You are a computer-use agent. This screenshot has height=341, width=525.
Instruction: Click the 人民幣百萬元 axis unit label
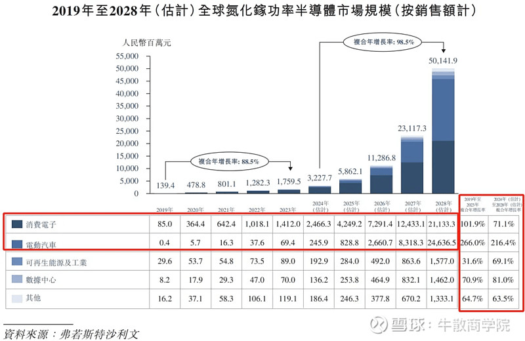[x=146, y=43]
